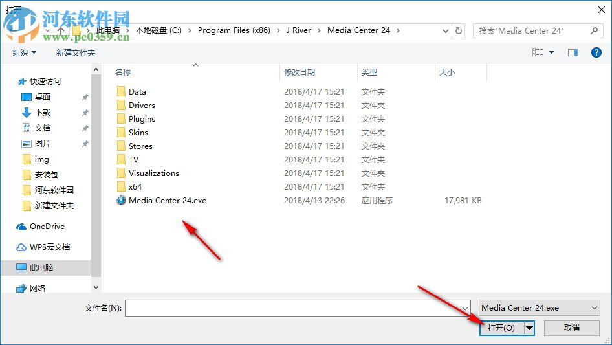The width and height of the screenshot is (612, 345).
Task: Open the img folder in sidebar
Action: click(41, 159)
